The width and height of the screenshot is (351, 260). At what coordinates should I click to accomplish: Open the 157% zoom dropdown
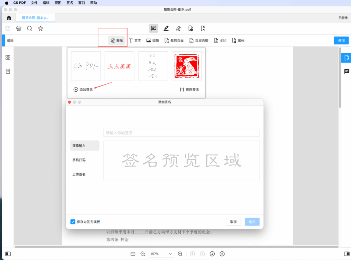pos(161,254)
